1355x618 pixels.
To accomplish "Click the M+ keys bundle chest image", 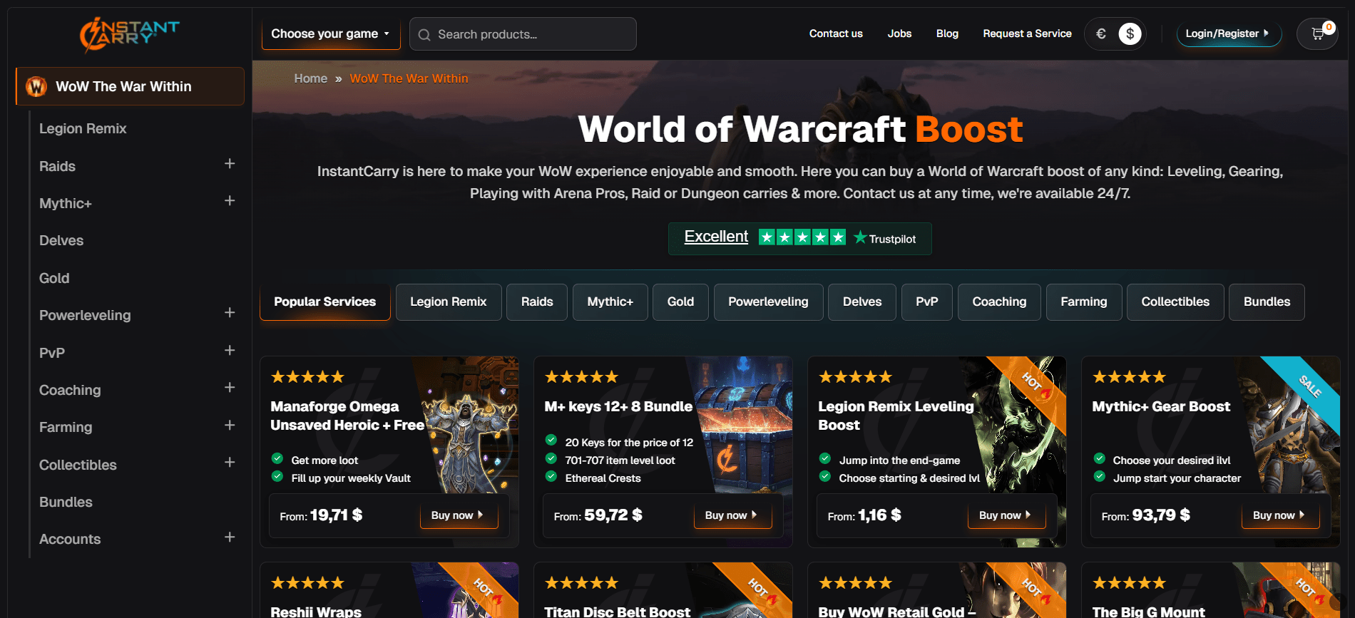I will click(x=745, y=428).
